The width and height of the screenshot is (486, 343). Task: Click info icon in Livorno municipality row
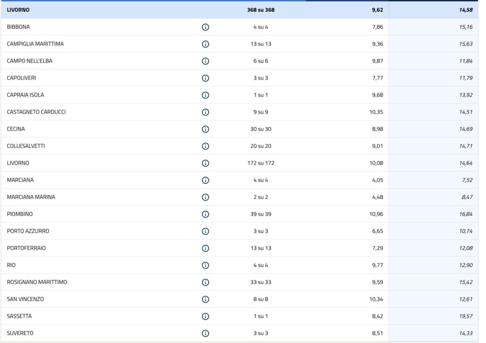tap(206, 163)
